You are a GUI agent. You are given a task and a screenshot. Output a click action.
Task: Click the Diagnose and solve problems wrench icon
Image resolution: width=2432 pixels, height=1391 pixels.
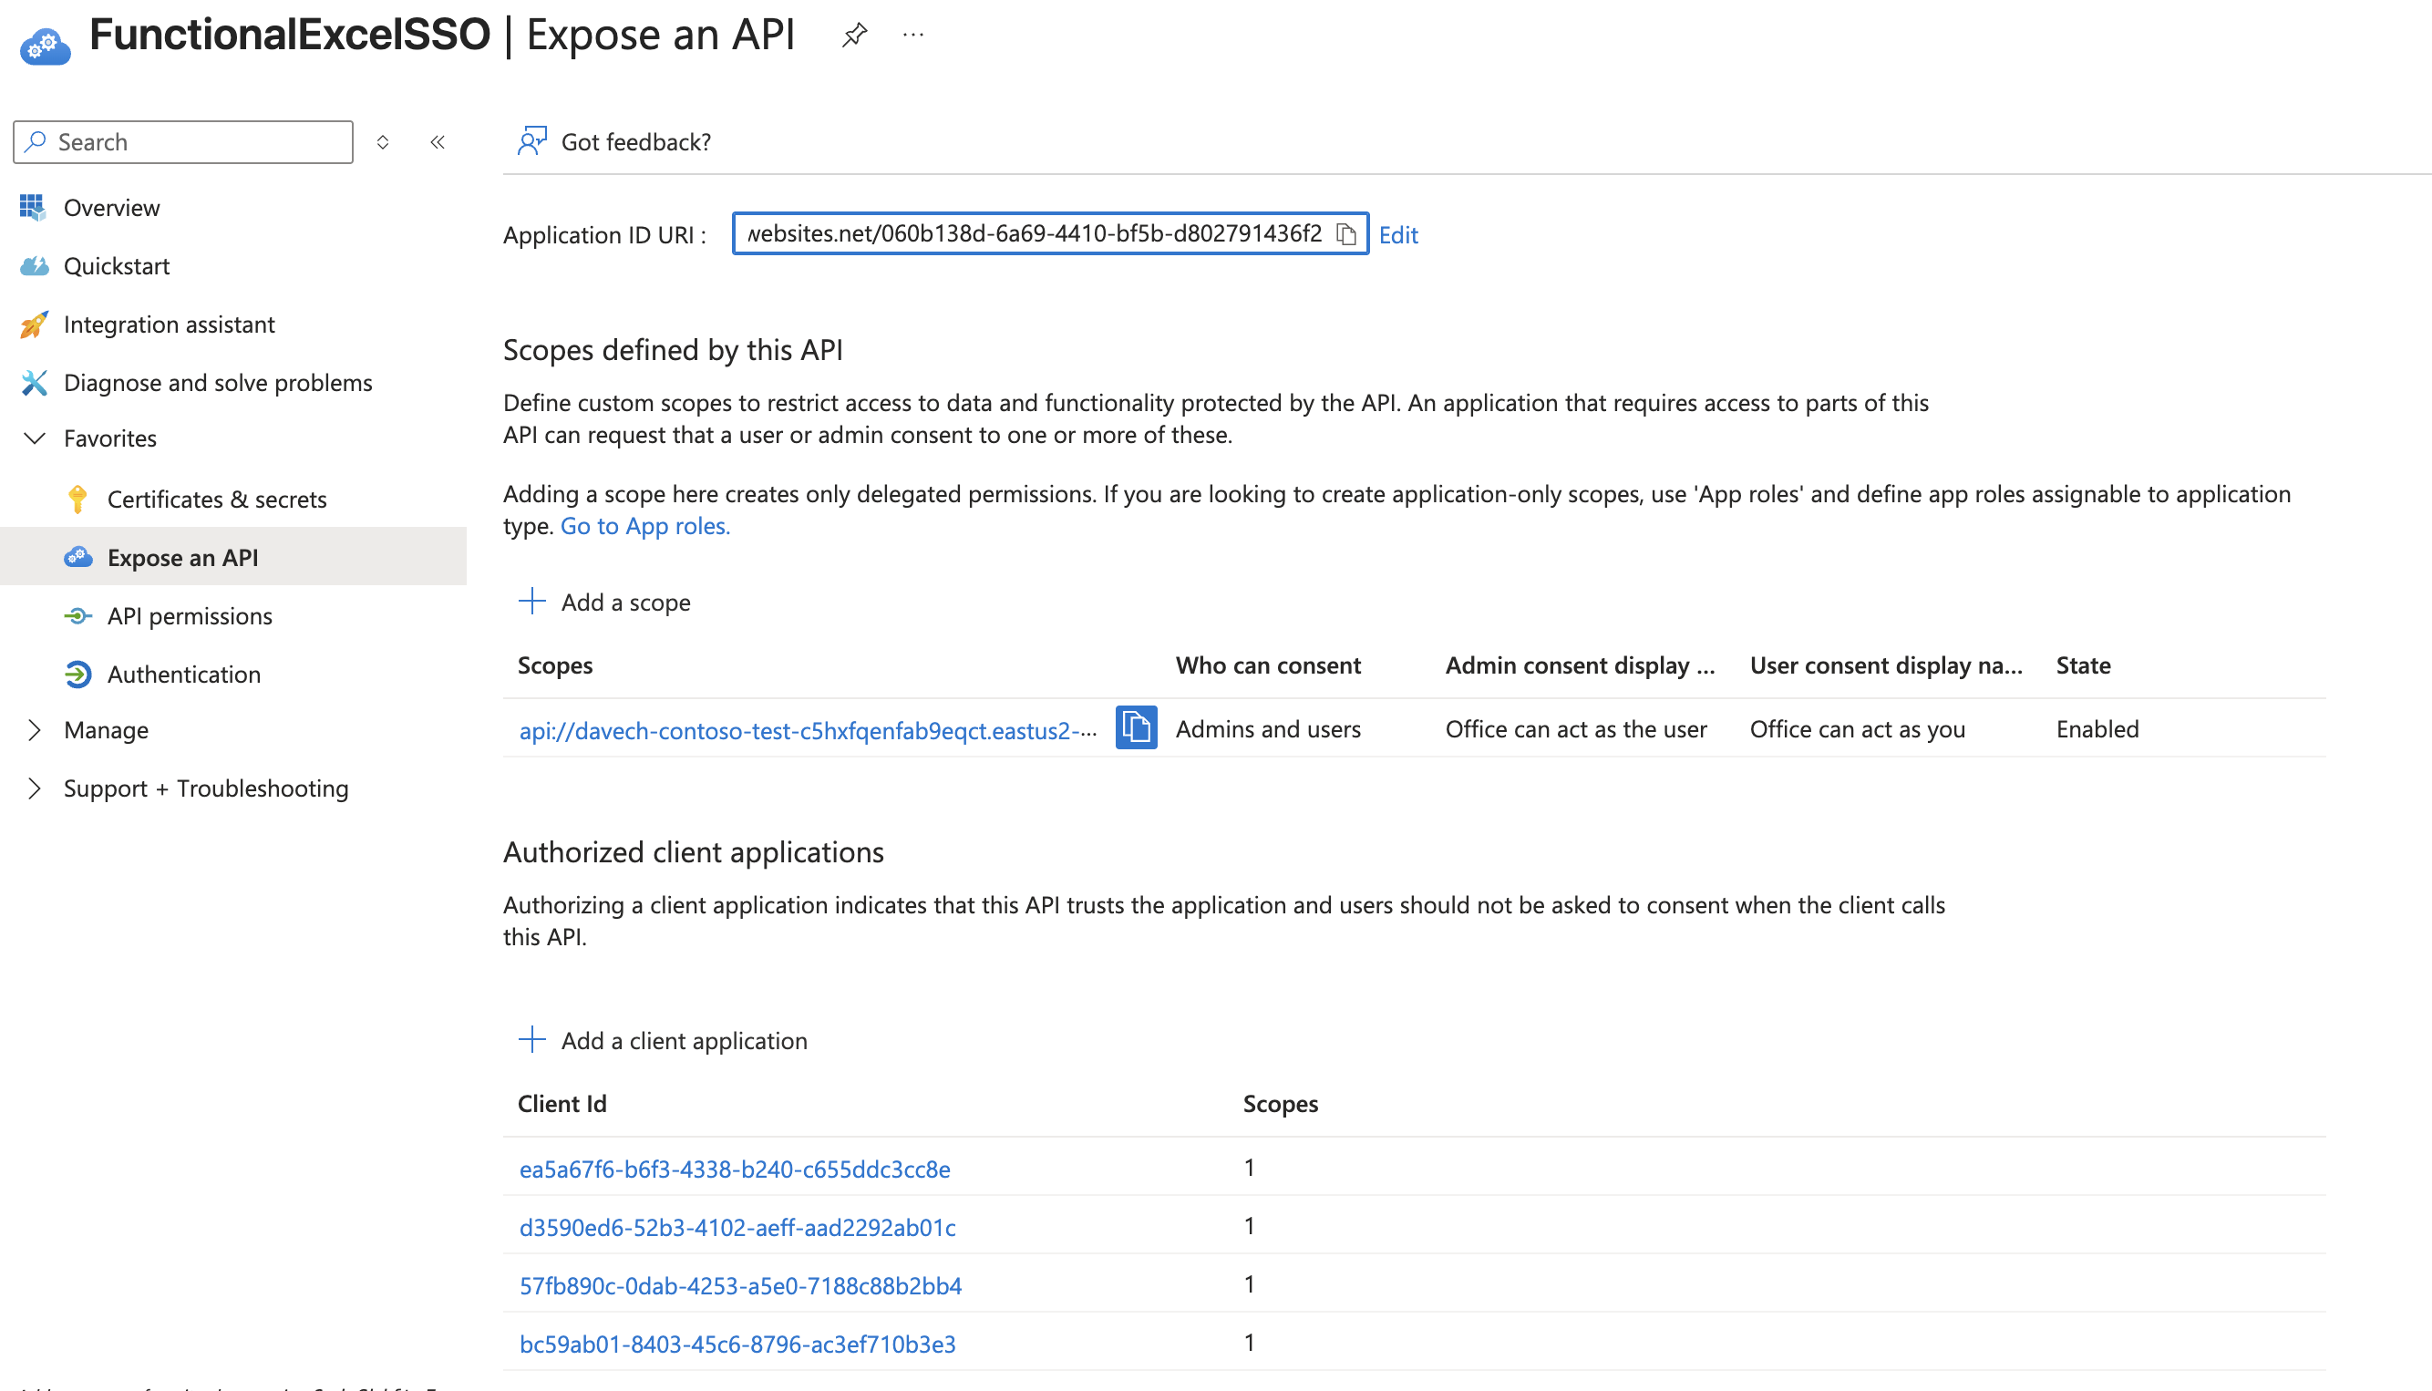[34, 382]
